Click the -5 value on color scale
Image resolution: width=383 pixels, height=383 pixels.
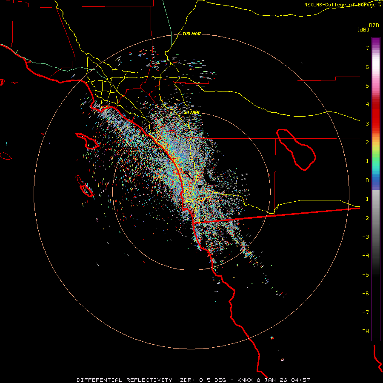point(366,275)
